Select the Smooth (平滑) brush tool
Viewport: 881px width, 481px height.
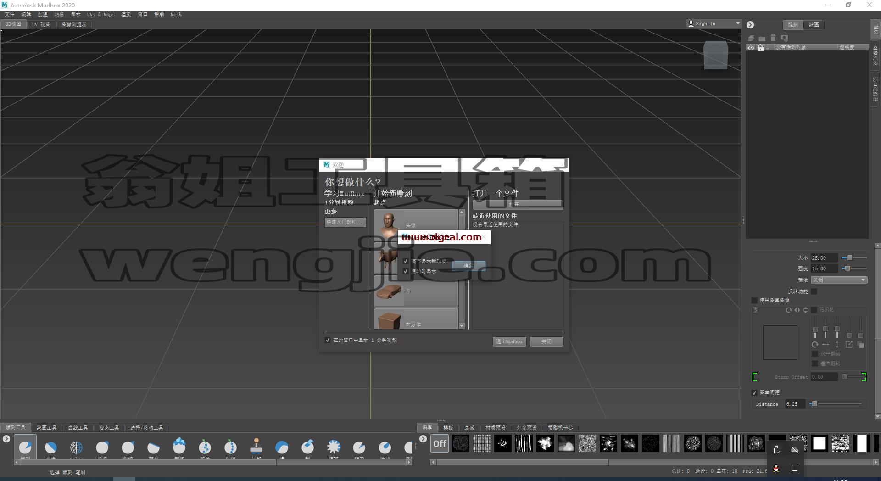coord(51,447)
